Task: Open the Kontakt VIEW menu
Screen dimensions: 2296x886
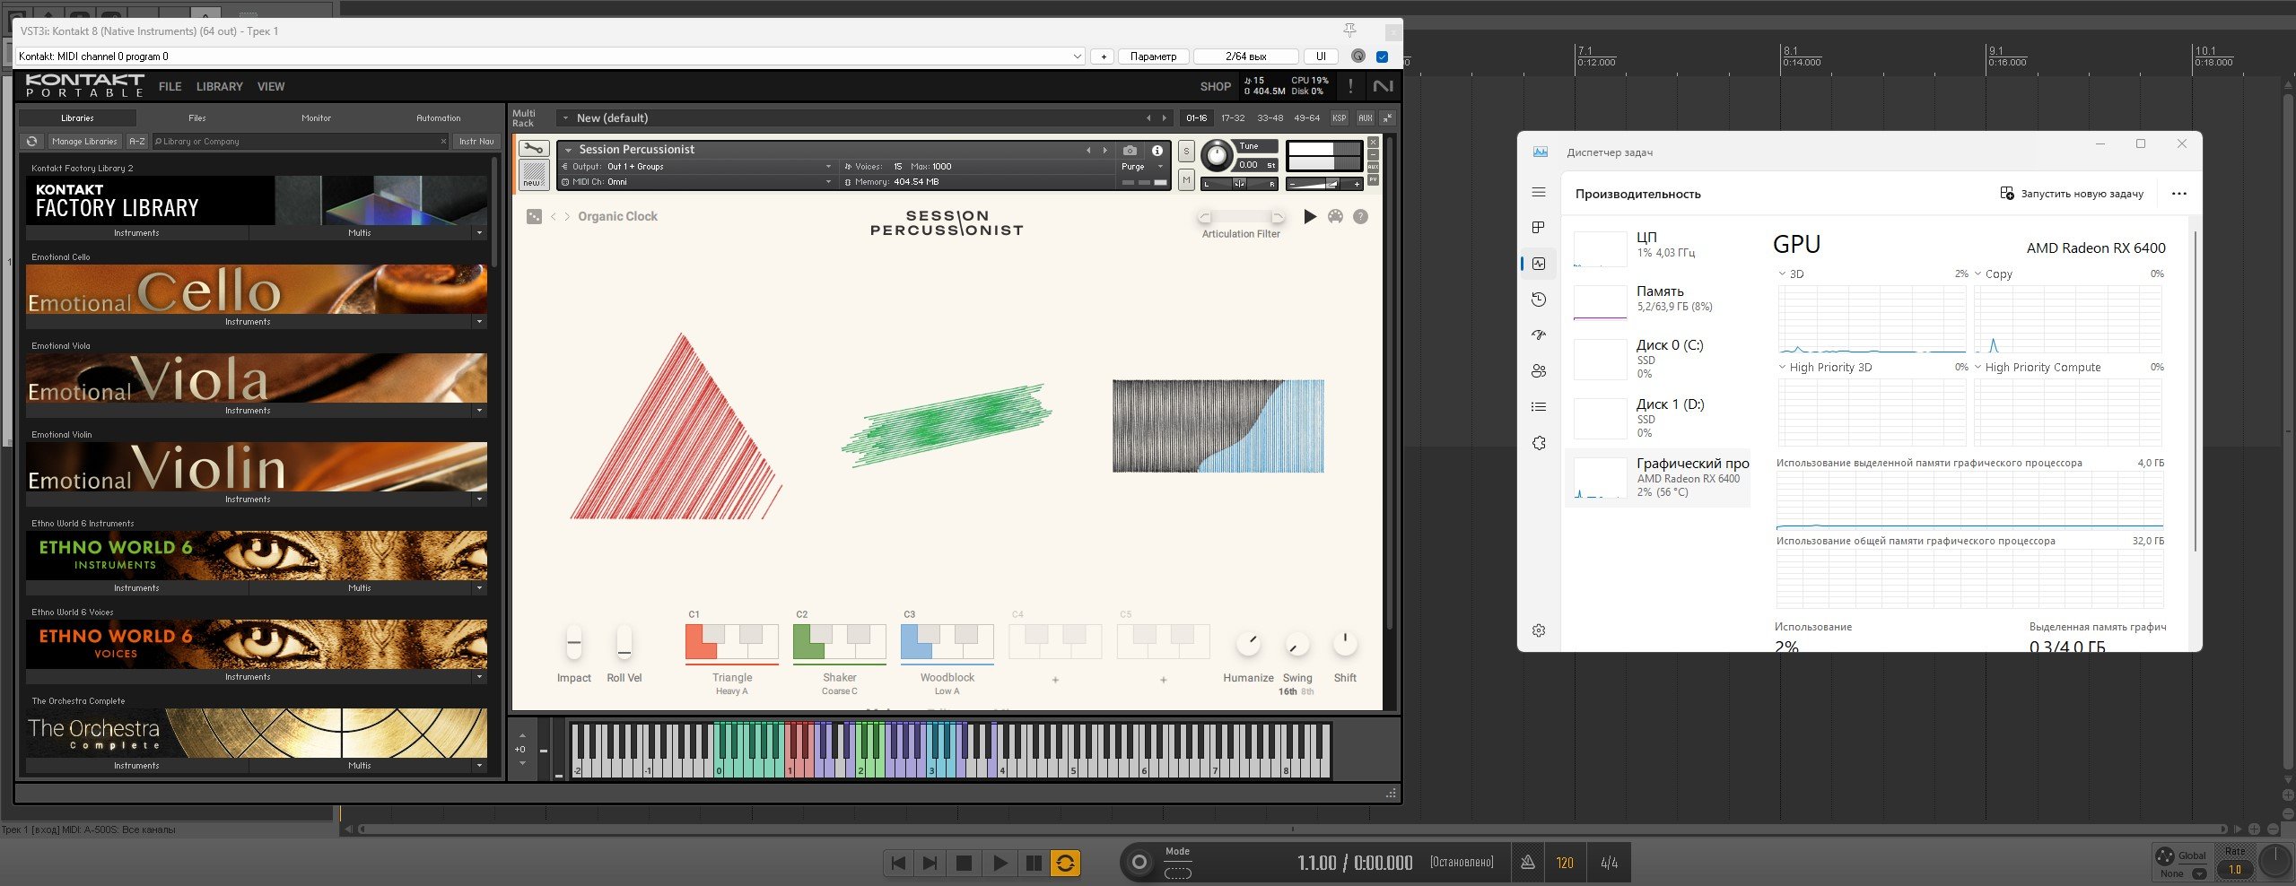Action: [271, 86]
